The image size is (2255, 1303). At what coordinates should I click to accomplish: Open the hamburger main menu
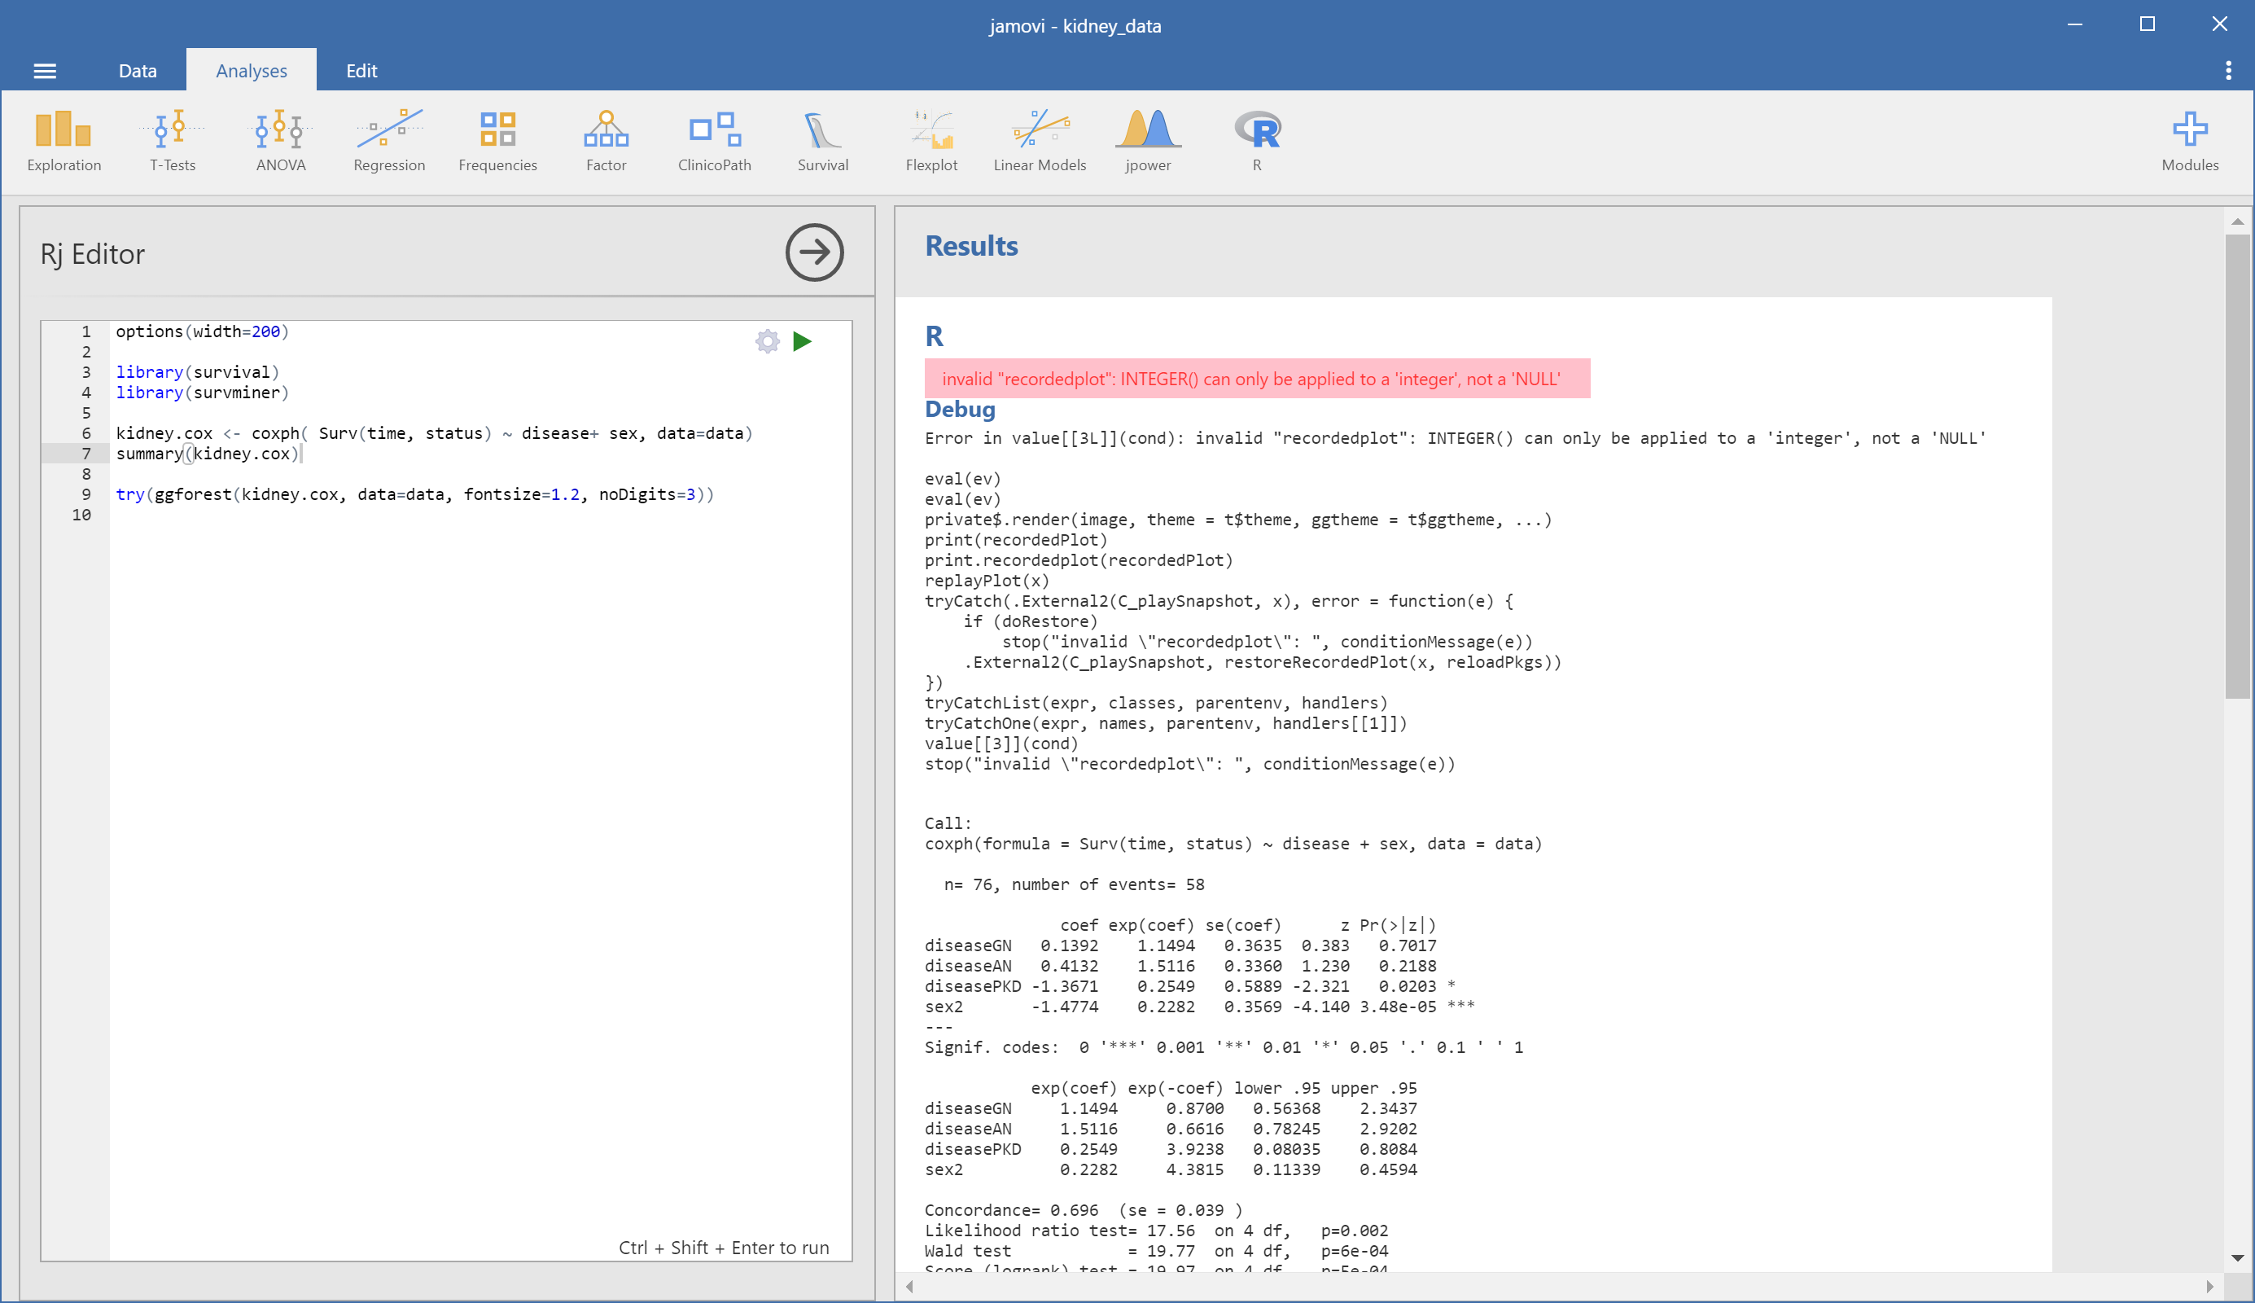[x=45, y=71]
